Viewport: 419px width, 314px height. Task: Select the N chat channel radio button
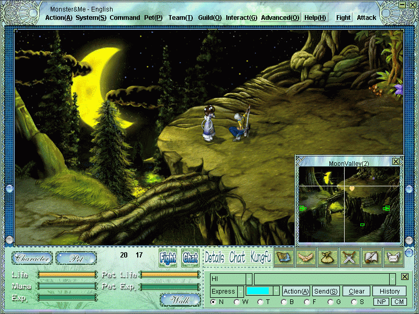(x=213, y=302)
